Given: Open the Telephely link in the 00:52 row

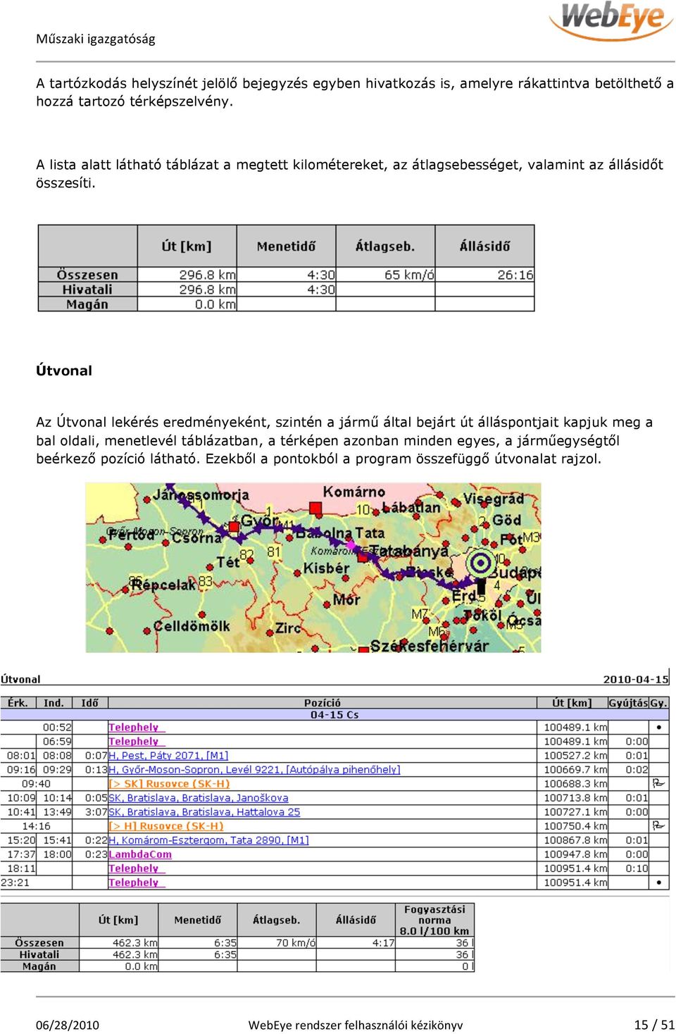Looking at the screenshot, I should pyautogui.click(x=137, y=727).
